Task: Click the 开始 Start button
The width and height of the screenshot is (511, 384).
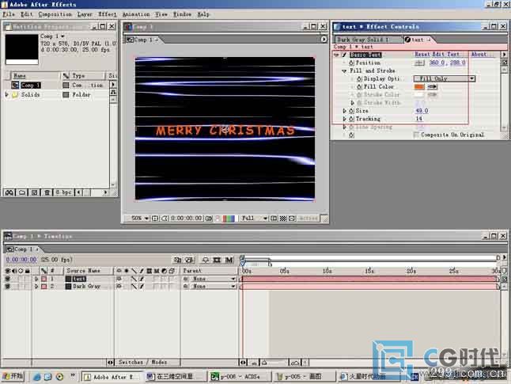Action: [13, 377]
